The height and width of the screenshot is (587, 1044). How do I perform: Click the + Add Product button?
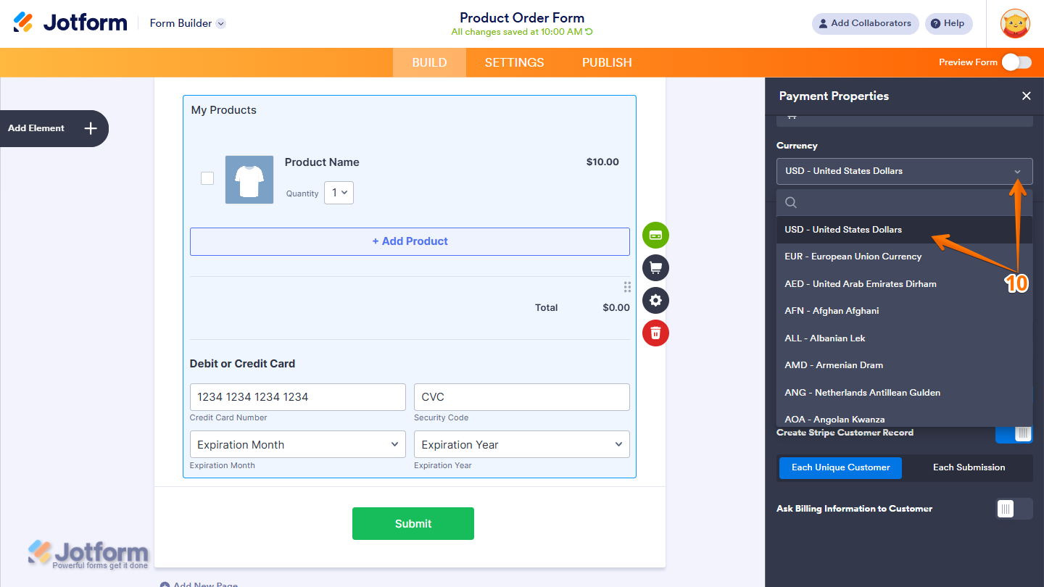tap(410, 241)
